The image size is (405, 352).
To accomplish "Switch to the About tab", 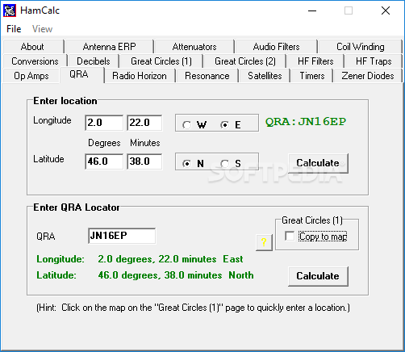I will pos(33,47).
